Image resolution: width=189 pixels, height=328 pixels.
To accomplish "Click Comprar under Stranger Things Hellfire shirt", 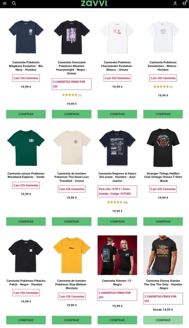I will click(163, 221).
